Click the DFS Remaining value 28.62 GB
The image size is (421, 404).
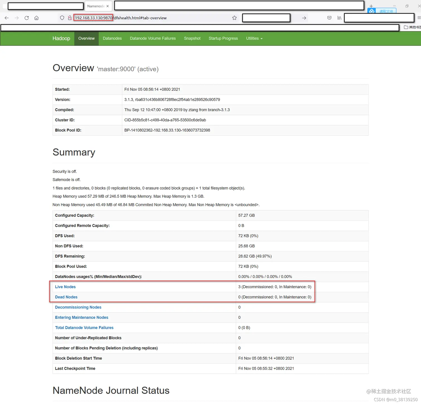(x=255, y=256)
